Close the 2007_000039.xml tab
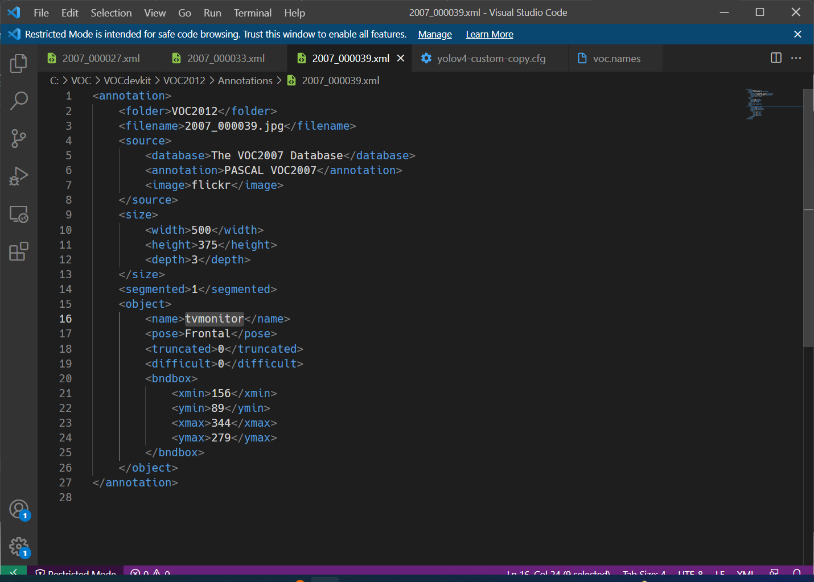Image resolution: width=814 pixels, height=582 pixels. click(x=401, y=58)
